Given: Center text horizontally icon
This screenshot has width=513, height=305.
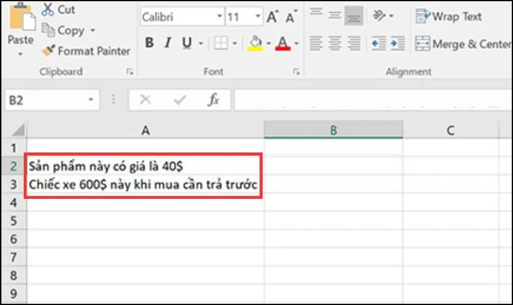Looking at the screenshot, I should 335,43.
